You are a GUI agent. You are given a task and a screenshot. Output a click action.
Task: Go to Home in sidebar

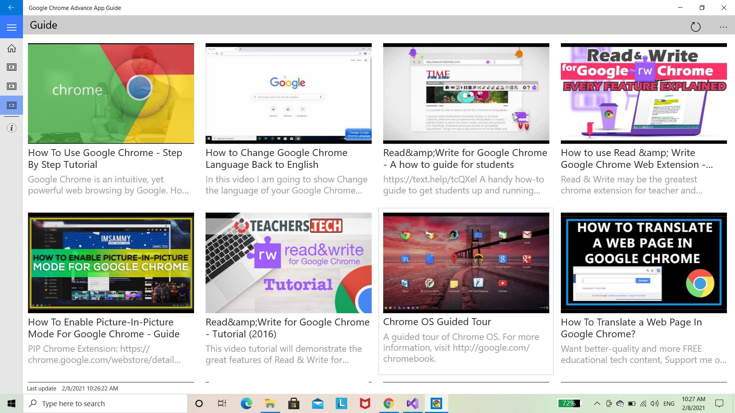11,48
